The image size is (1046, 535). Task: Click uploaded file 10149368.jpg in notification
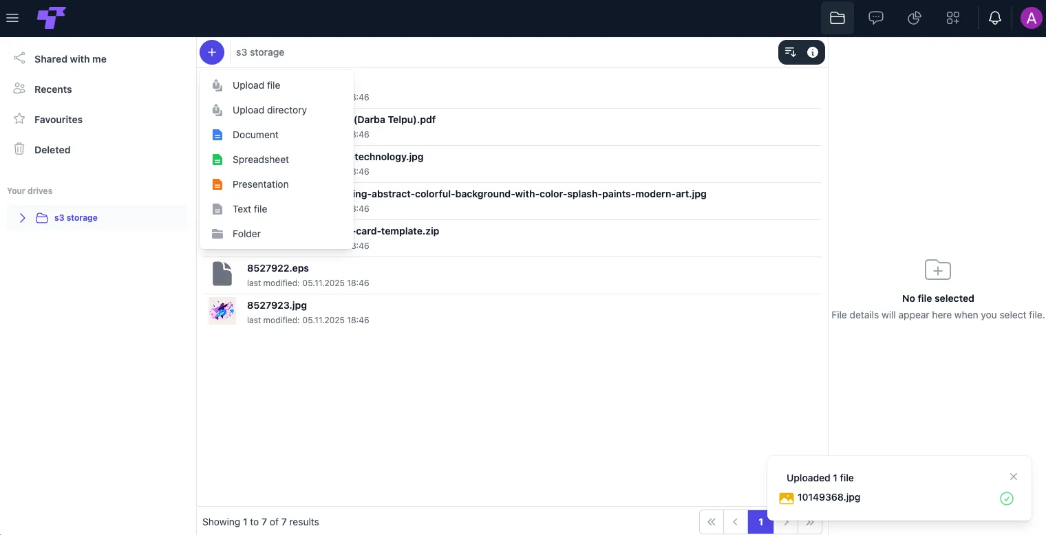point(829,497)
